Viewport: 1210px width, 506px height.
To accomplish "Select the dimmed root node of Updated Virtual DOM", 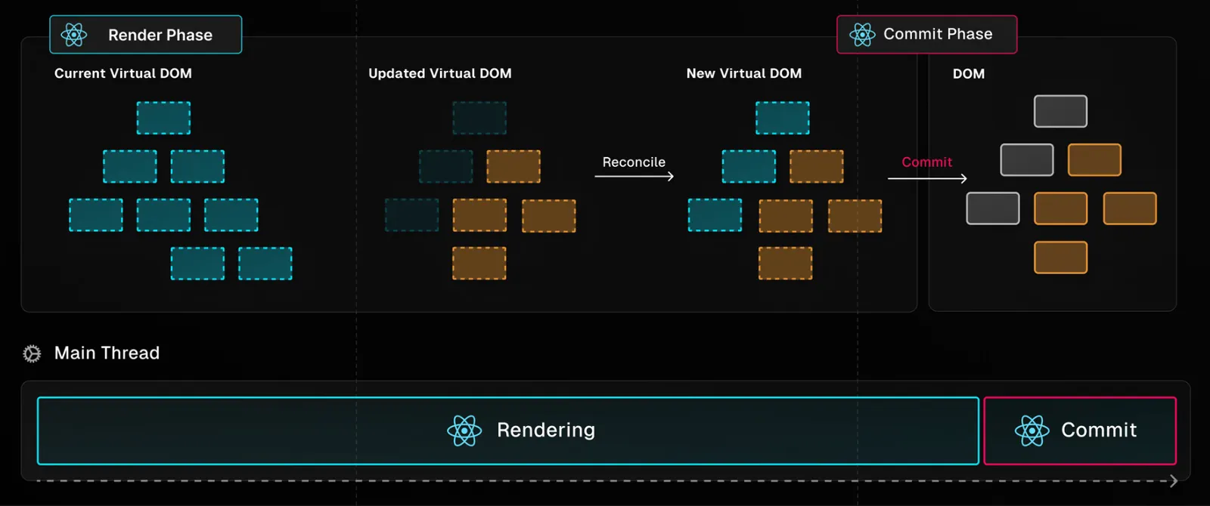I will pos(479,118).
